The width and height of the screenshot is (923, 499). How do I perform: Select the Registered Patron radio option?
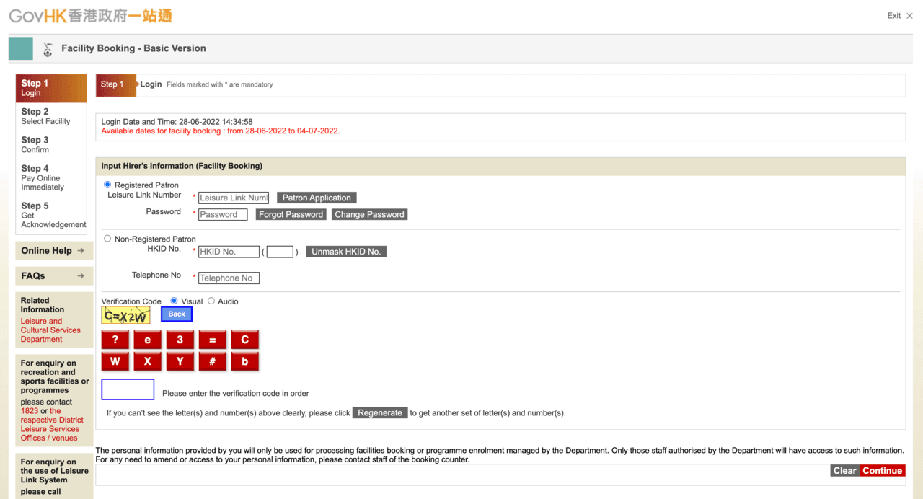pos(107,185)
